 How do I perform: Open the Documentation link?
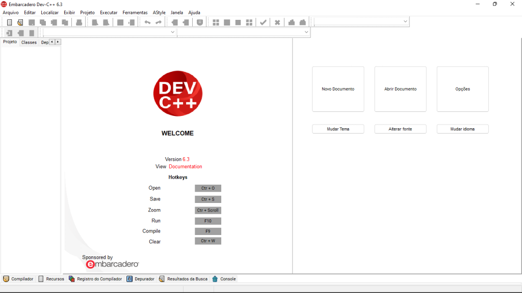tap(185, 166)
